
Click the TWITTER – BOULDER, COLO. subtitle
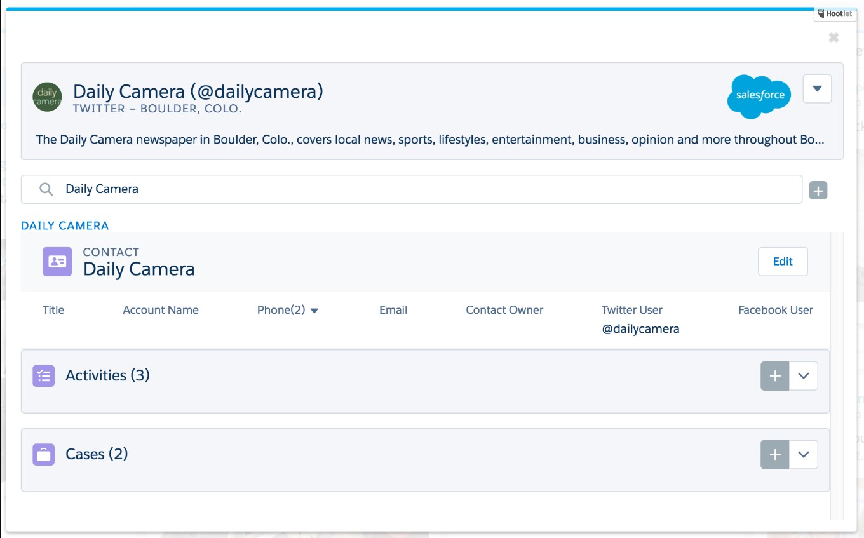coord(157,109)
